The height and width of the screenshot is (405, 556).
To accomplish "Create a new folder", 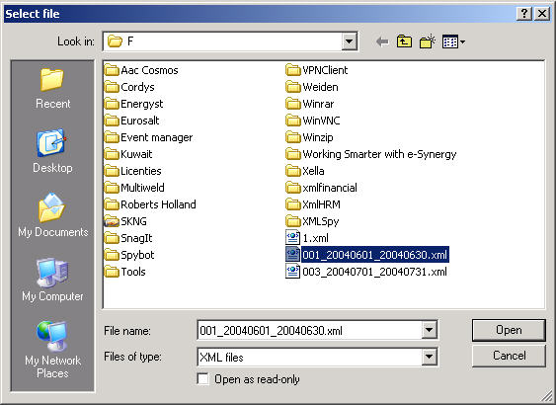I will 428,41.
